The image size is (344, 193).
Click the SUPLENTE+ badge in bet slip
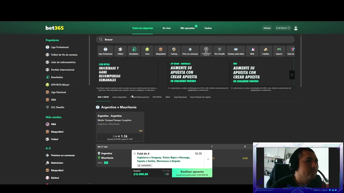coord(145,165)
